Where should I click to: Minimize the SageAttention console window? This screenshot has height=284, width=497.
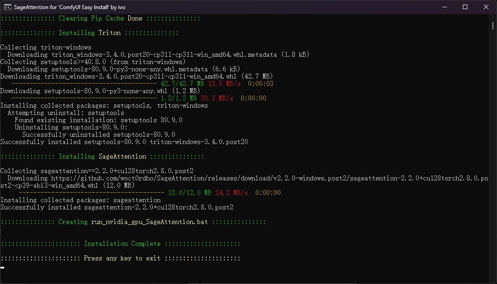pyautogui.click(x=444, y=7)
